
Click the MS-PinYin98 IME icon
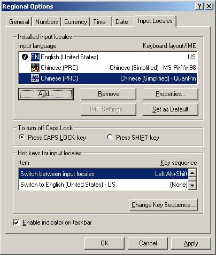35,68
